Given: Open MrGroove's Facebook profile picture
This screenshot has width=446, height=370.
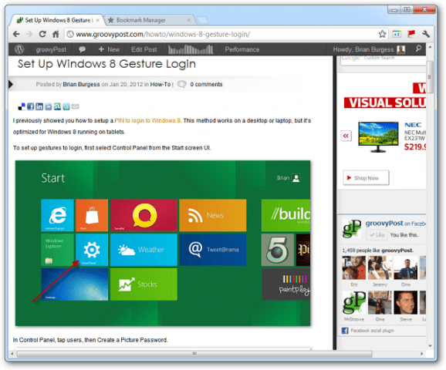Looking at the screenshot, I should (x=354, y=302).
